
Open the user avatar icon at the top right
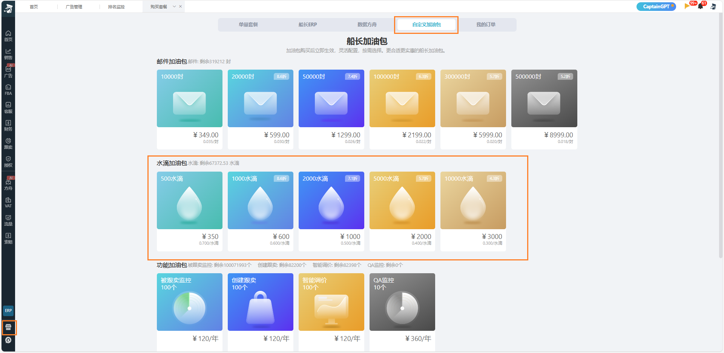click(713, 6)
